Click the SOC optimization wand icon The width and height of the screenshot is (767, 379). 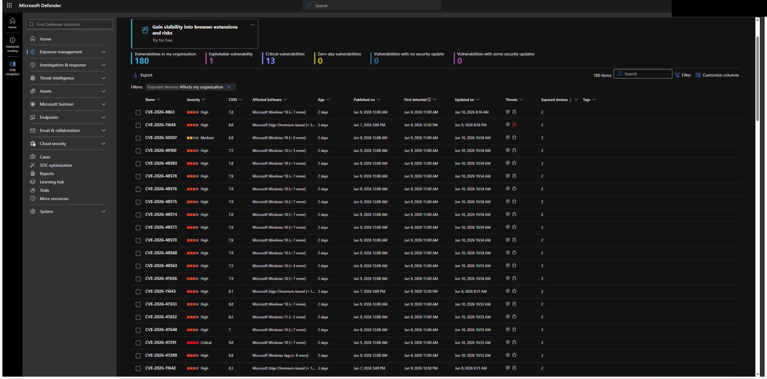coord(33,165)
